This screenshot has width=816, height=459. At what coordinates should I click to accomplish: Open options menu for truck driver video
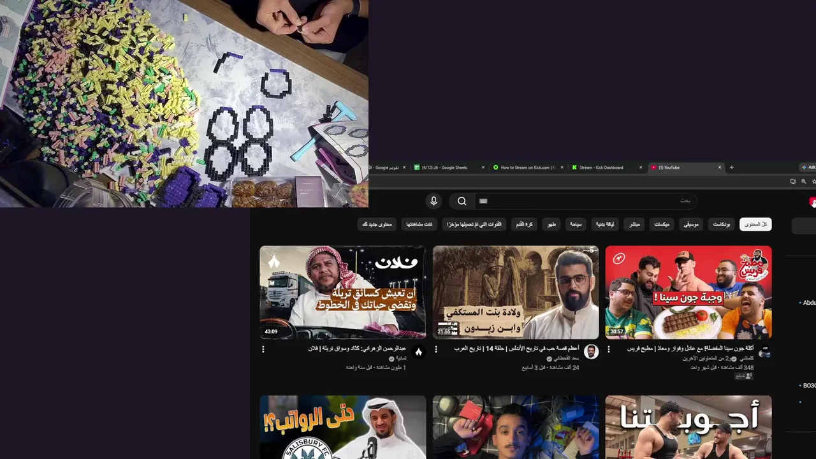pyautogui.click(x=263, y=349)
